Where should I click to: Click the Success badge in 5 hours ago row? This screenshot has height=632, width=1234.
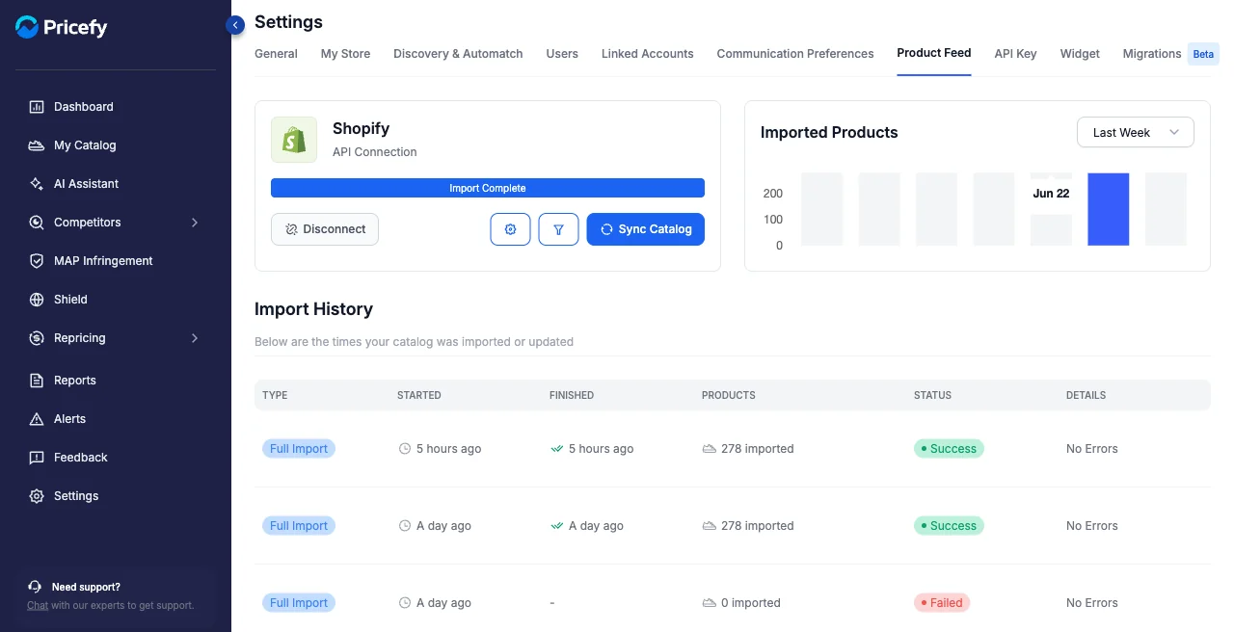(949, 449)
